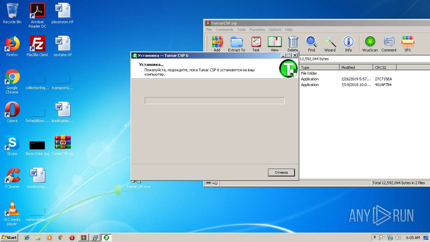Click the Chrome icon on taskbar
The height and width of the screenshot is (242, 430).
tap(60, 238)
